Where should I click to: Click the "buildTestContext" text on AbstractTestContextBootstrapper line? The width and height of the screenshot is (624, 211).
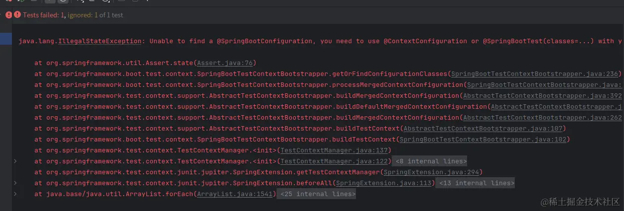coord(368,129)
